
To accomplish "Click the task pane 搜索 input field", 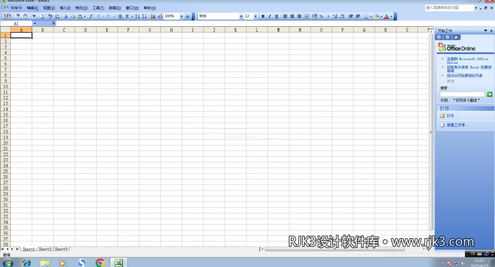I will coord(462,95).
